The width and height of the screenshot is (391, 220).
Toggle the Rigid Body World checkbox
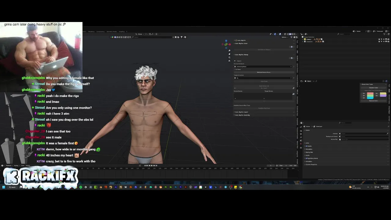click(306, 158)
